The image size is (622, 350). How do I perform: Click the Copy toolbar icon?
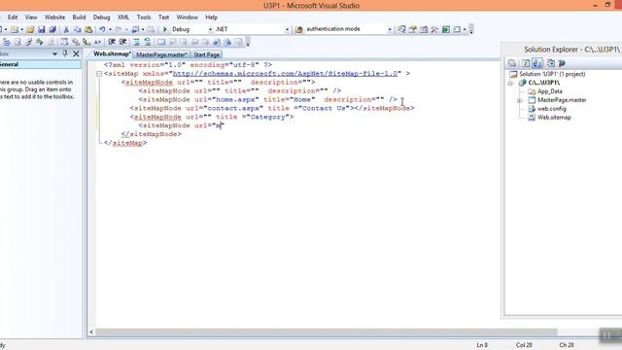click(x=78, y=29)
